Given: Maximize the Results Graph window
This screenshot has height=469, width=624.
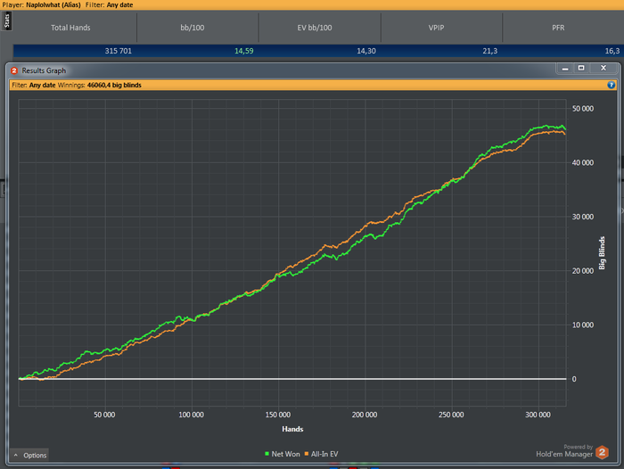Looking at the screenshot, I should (x=581, y=68).
